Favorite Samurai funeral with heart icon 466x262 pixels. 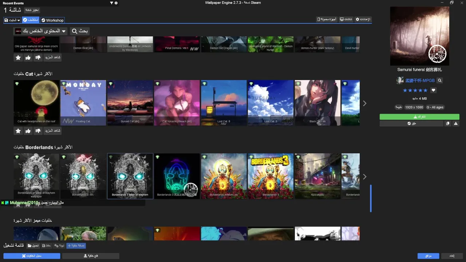(x=433, y=90)
